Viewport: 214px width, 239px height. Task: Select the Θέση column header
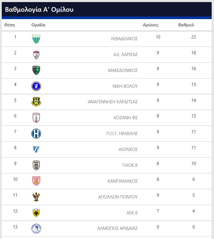point(10,25)
